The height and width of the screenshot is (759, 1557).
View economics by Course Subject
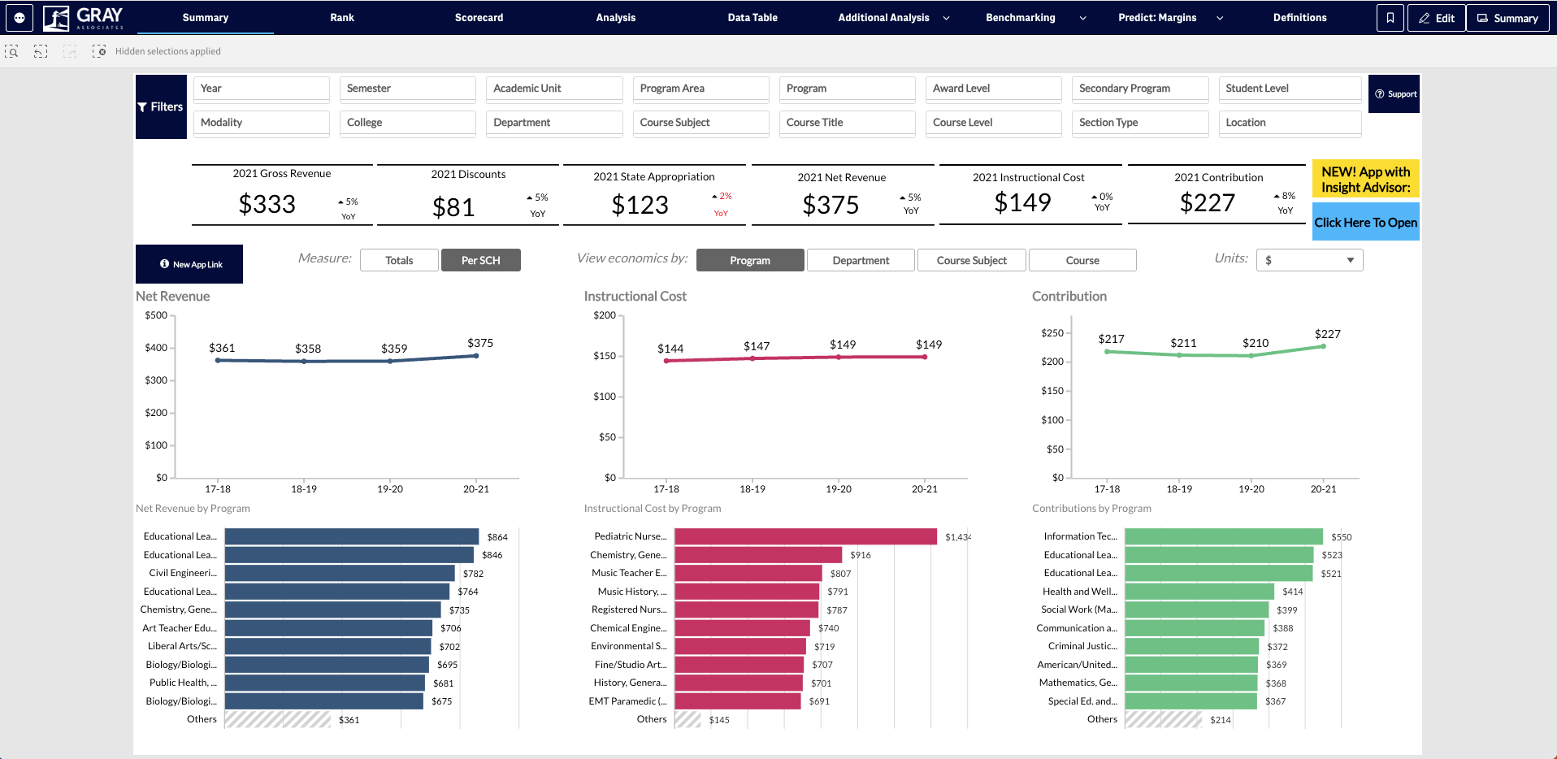coord(972,260)
